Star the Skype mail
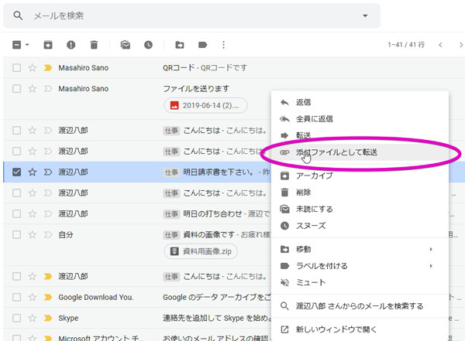 pyautogui.click(x=32, y=319)
